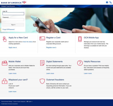Click the Bank of America logo
The width and height of the screenshot is (113, 106).
(x=14, y=3)
